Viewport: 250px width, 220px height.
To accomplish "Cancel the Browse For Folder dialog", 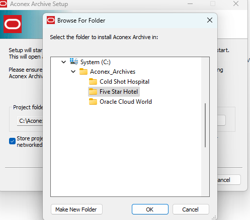I will click(191, 209).
